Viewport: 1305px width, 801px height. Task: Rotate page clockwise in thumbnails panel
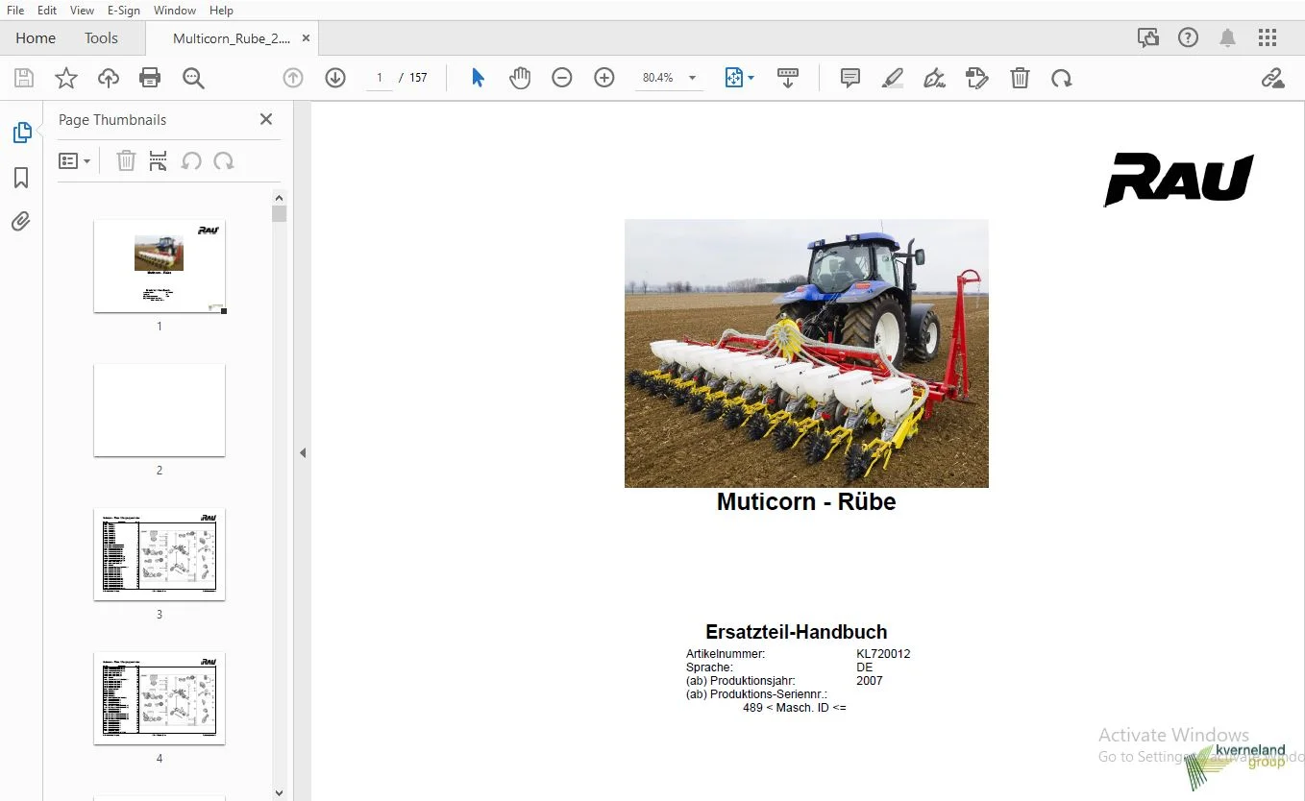click(x=224, y=161)
